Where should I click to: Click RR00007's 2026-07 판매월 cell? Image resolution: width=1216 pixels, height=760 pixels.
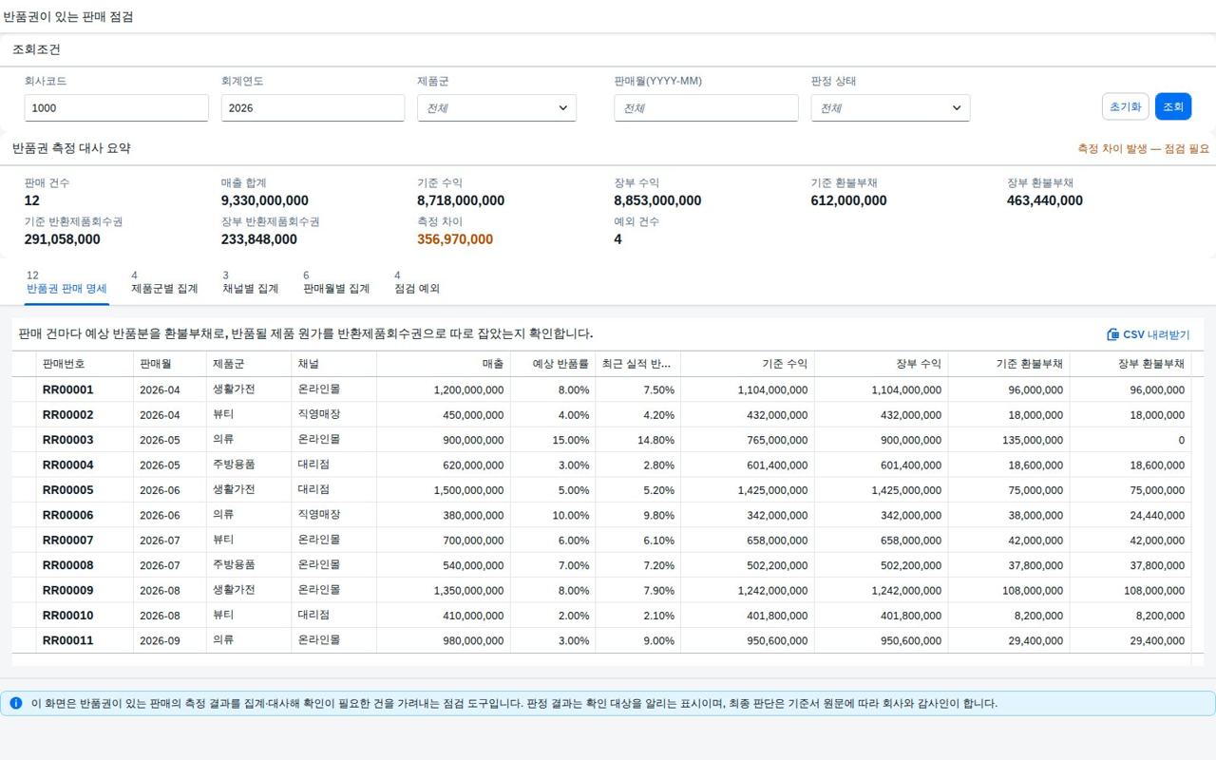coord(170,540)
